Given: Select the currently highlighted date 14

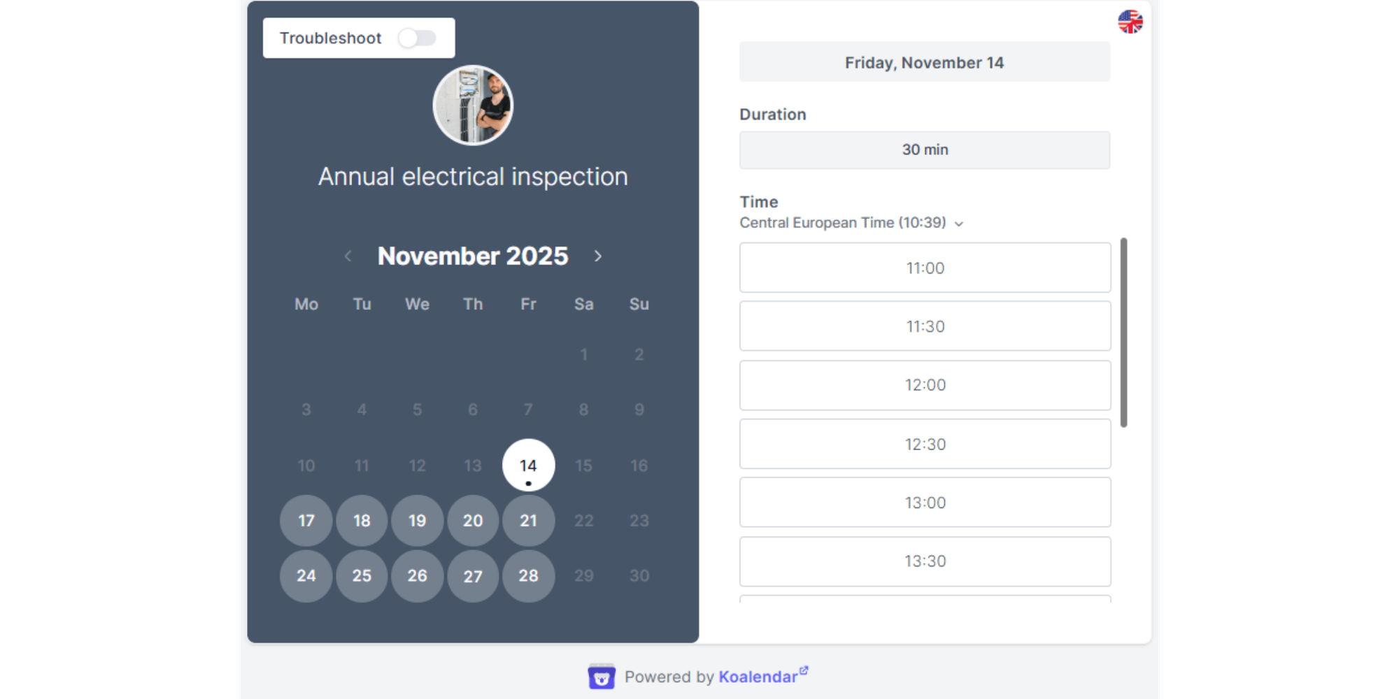Looking at the screenshot, I should tap(528, 465).
